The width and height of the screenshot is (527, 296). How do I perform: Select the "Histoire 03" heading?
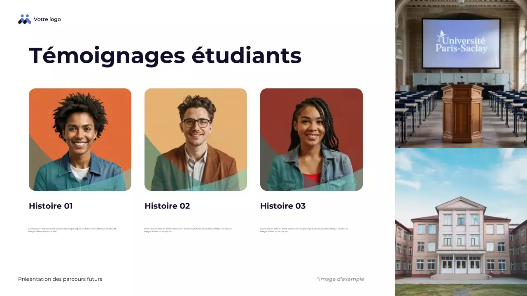tap(283, 206)
